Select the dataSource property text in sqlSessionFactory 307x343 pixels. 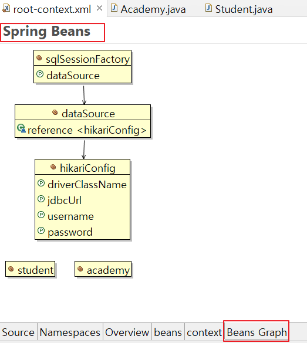73,76
